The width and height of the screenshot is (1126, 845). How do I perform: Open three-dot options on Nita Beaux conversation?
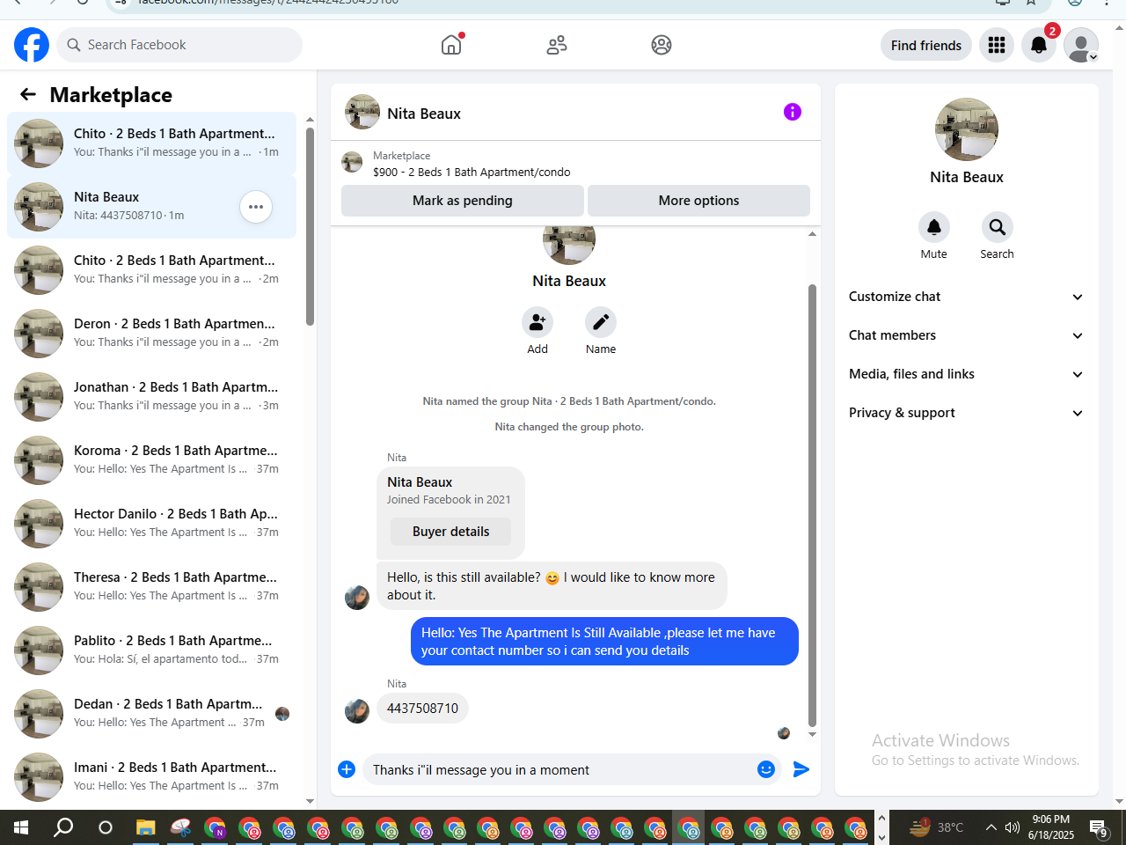pyautogui.click(x=256, y=207)
